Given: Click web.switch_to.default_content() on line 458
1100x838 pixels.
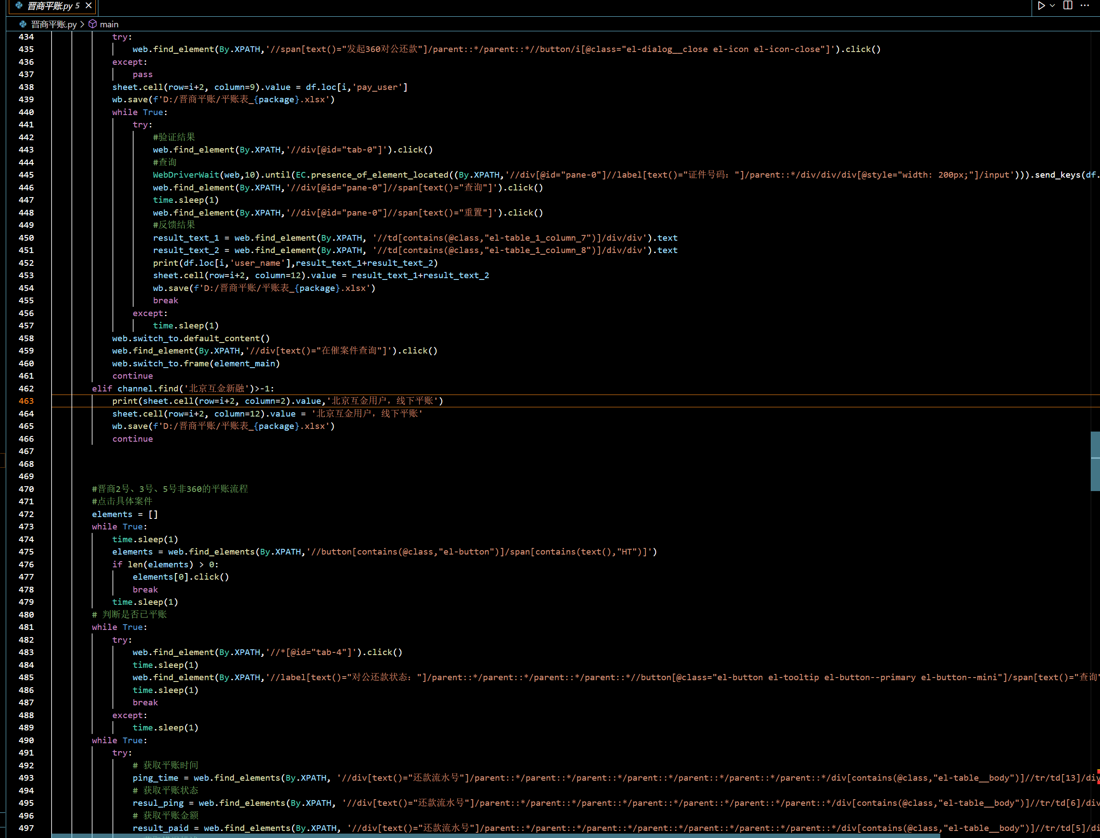Looking at the screenshot, I should [x=191, y=338].
